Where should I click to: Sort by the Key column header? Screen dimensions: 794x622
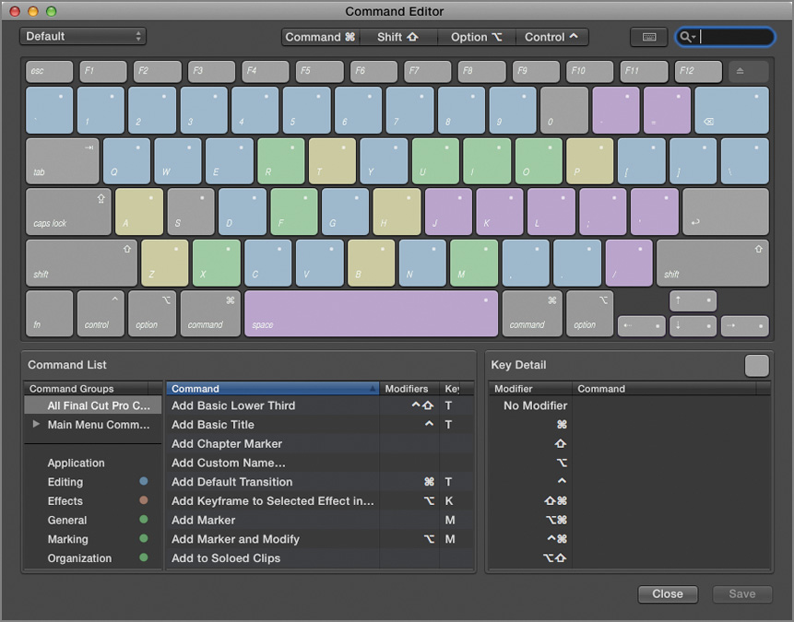point(456,389)
